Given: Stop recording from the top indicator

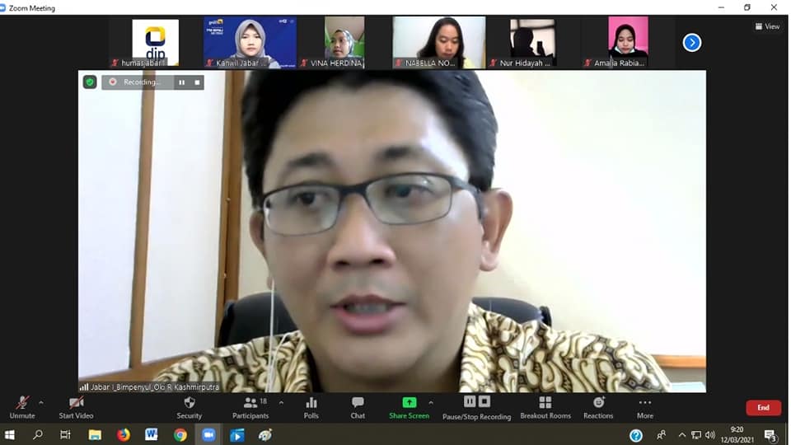Looking at the screenshot, I should coord(197,82).
